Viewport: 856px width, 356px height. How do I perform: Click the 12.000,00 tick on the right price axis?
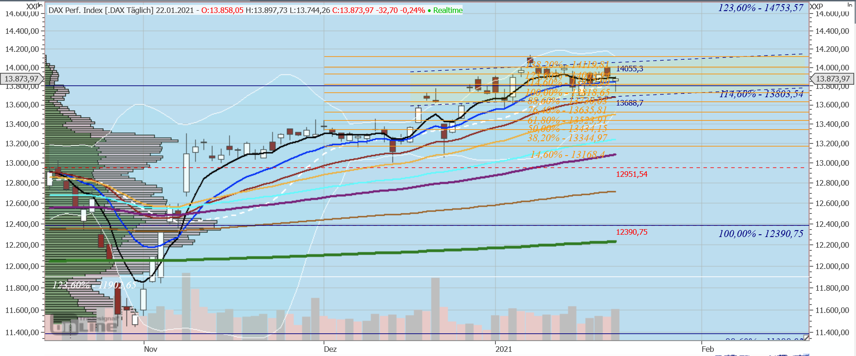pos(832,266)
